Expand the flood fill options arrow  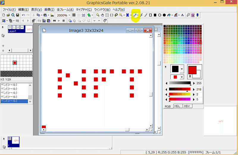[172, 15]
